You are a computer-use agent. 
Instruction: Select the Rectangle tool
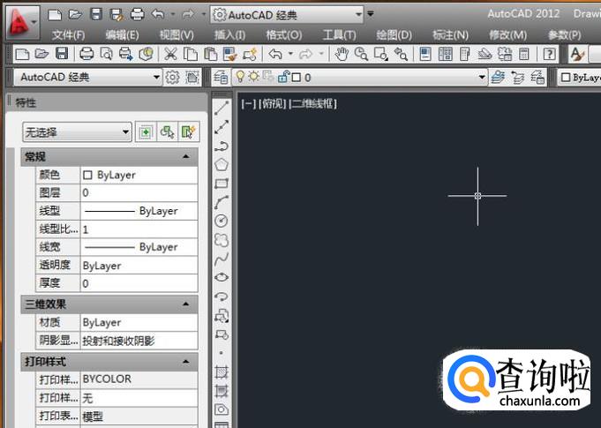[x=222, y=184]
